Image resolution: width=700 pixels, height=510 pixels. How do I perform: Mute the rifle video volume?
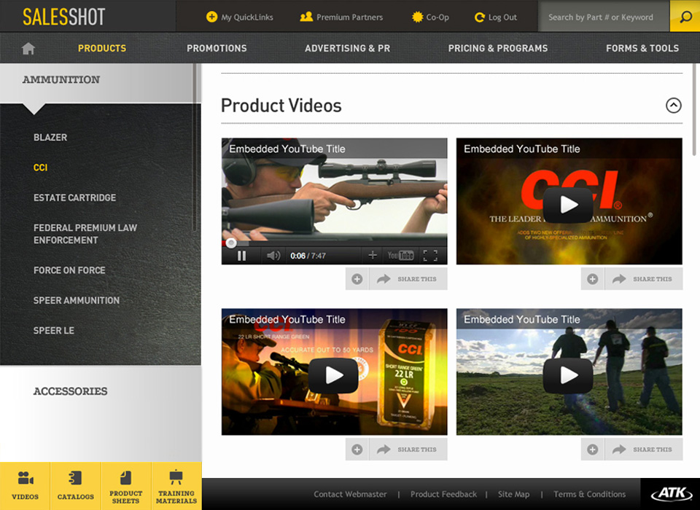click(273, 256)
